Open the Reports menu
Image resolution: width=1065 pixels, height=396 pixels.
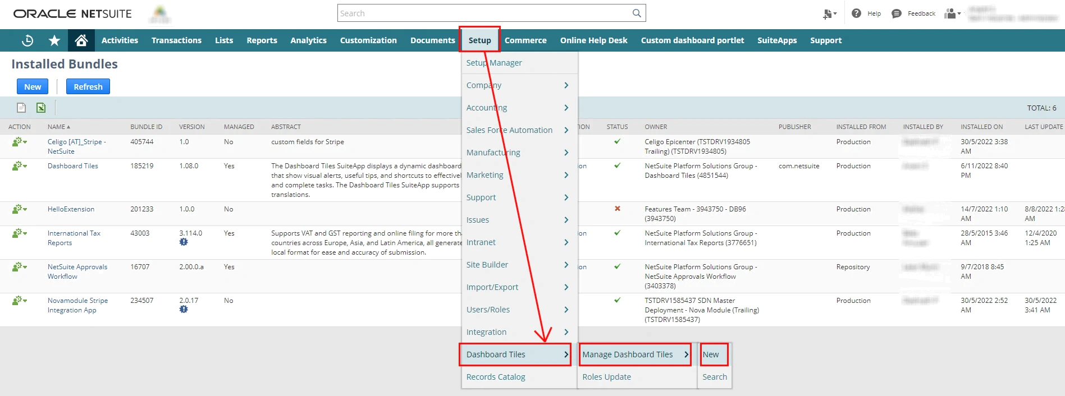[x=262, y=40]
